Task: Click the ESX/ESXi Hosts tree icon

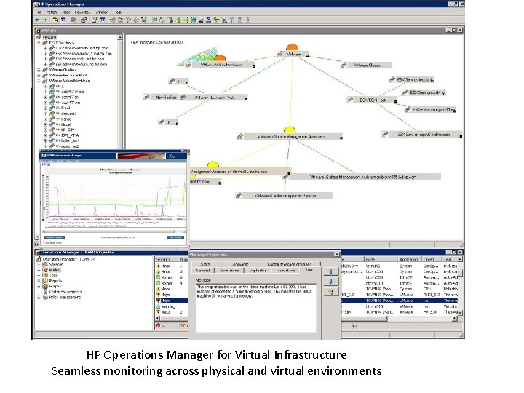Action: 45,43
